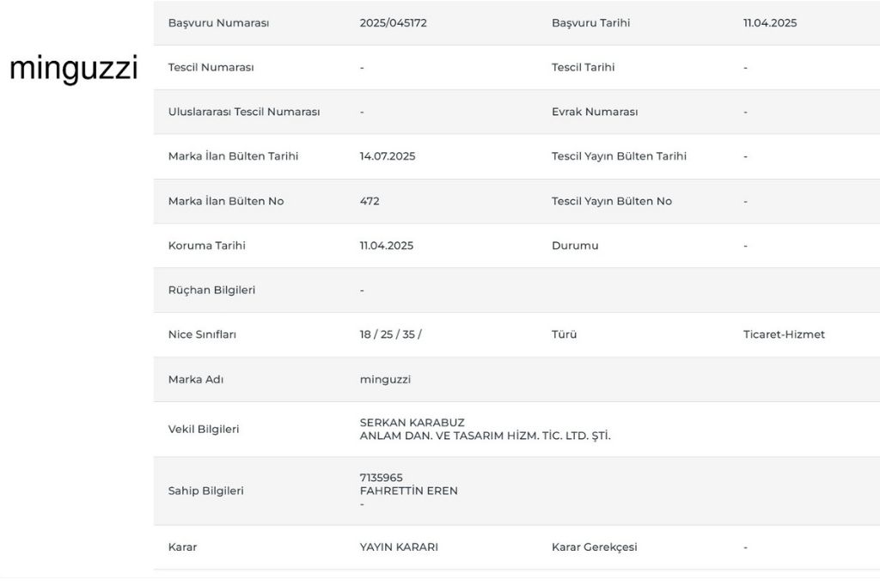Click the minguzzi trademark logo image
The width and height of the screenshot is (880, 586).
[x=73, y=69]
